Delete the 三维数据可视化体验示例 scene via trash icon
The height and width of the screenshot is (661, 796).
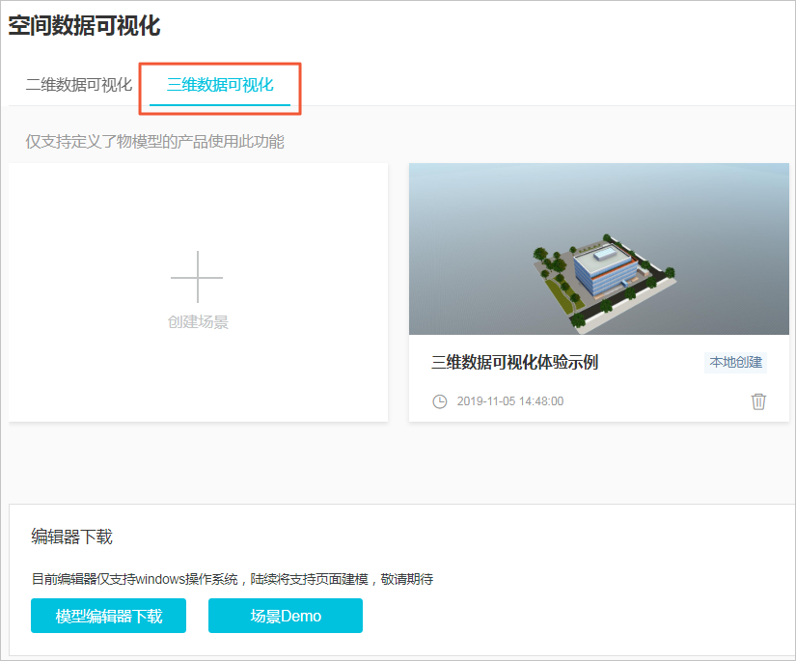(x=758, y=401)
